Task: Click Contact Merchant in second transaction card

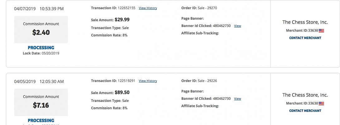Action: [x=305, y=111]
